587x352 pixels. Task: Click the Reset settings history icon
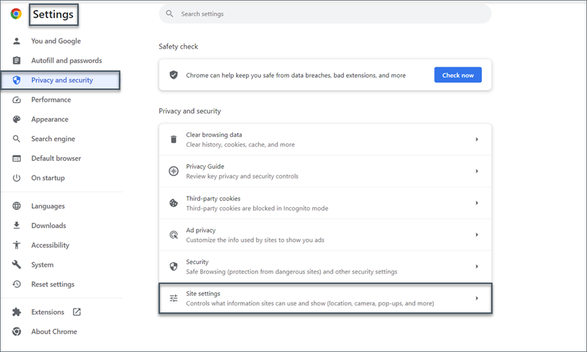pyautogui.click(x=16, y=284)
